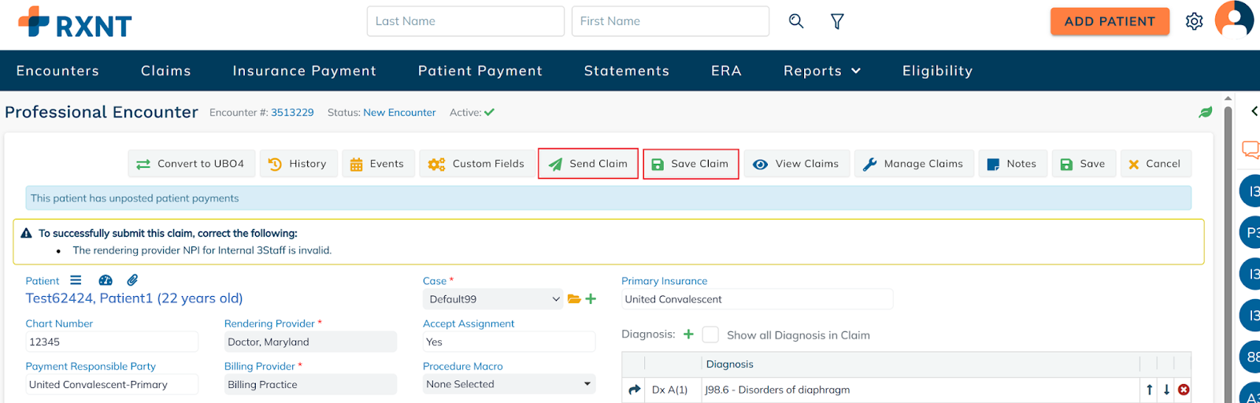Move the J98.6 diagnosis up

1150,390
